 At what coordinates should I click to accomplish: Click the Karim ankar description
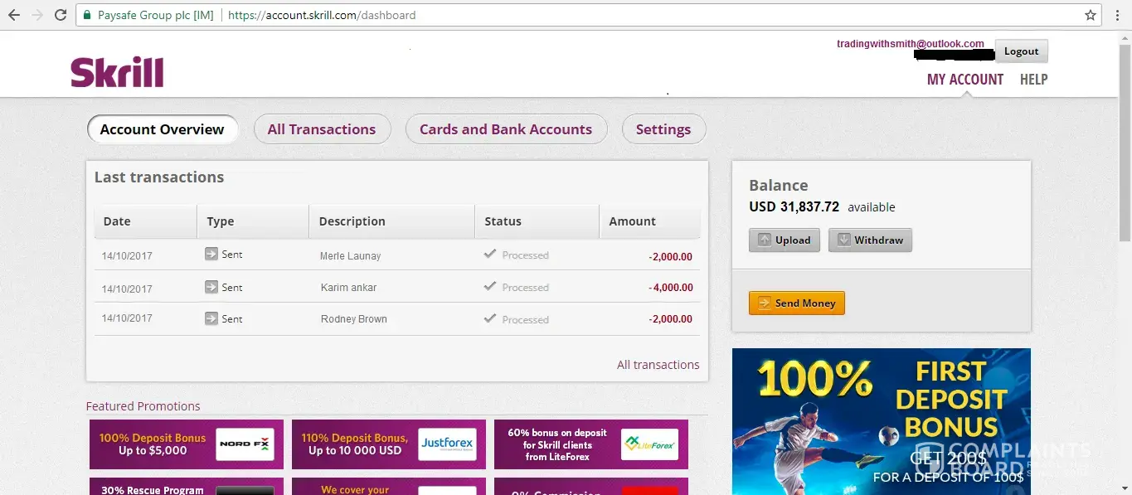click(x=348, y=288)
